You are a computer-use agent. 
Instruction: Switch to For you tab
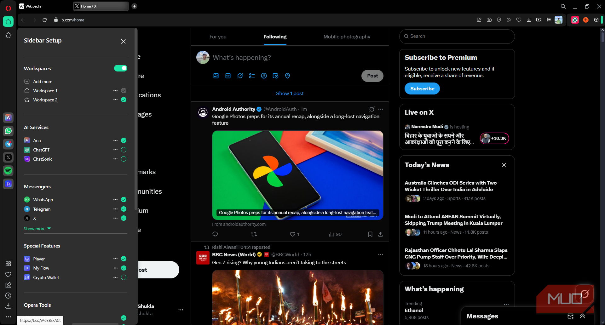coord(218,37)
